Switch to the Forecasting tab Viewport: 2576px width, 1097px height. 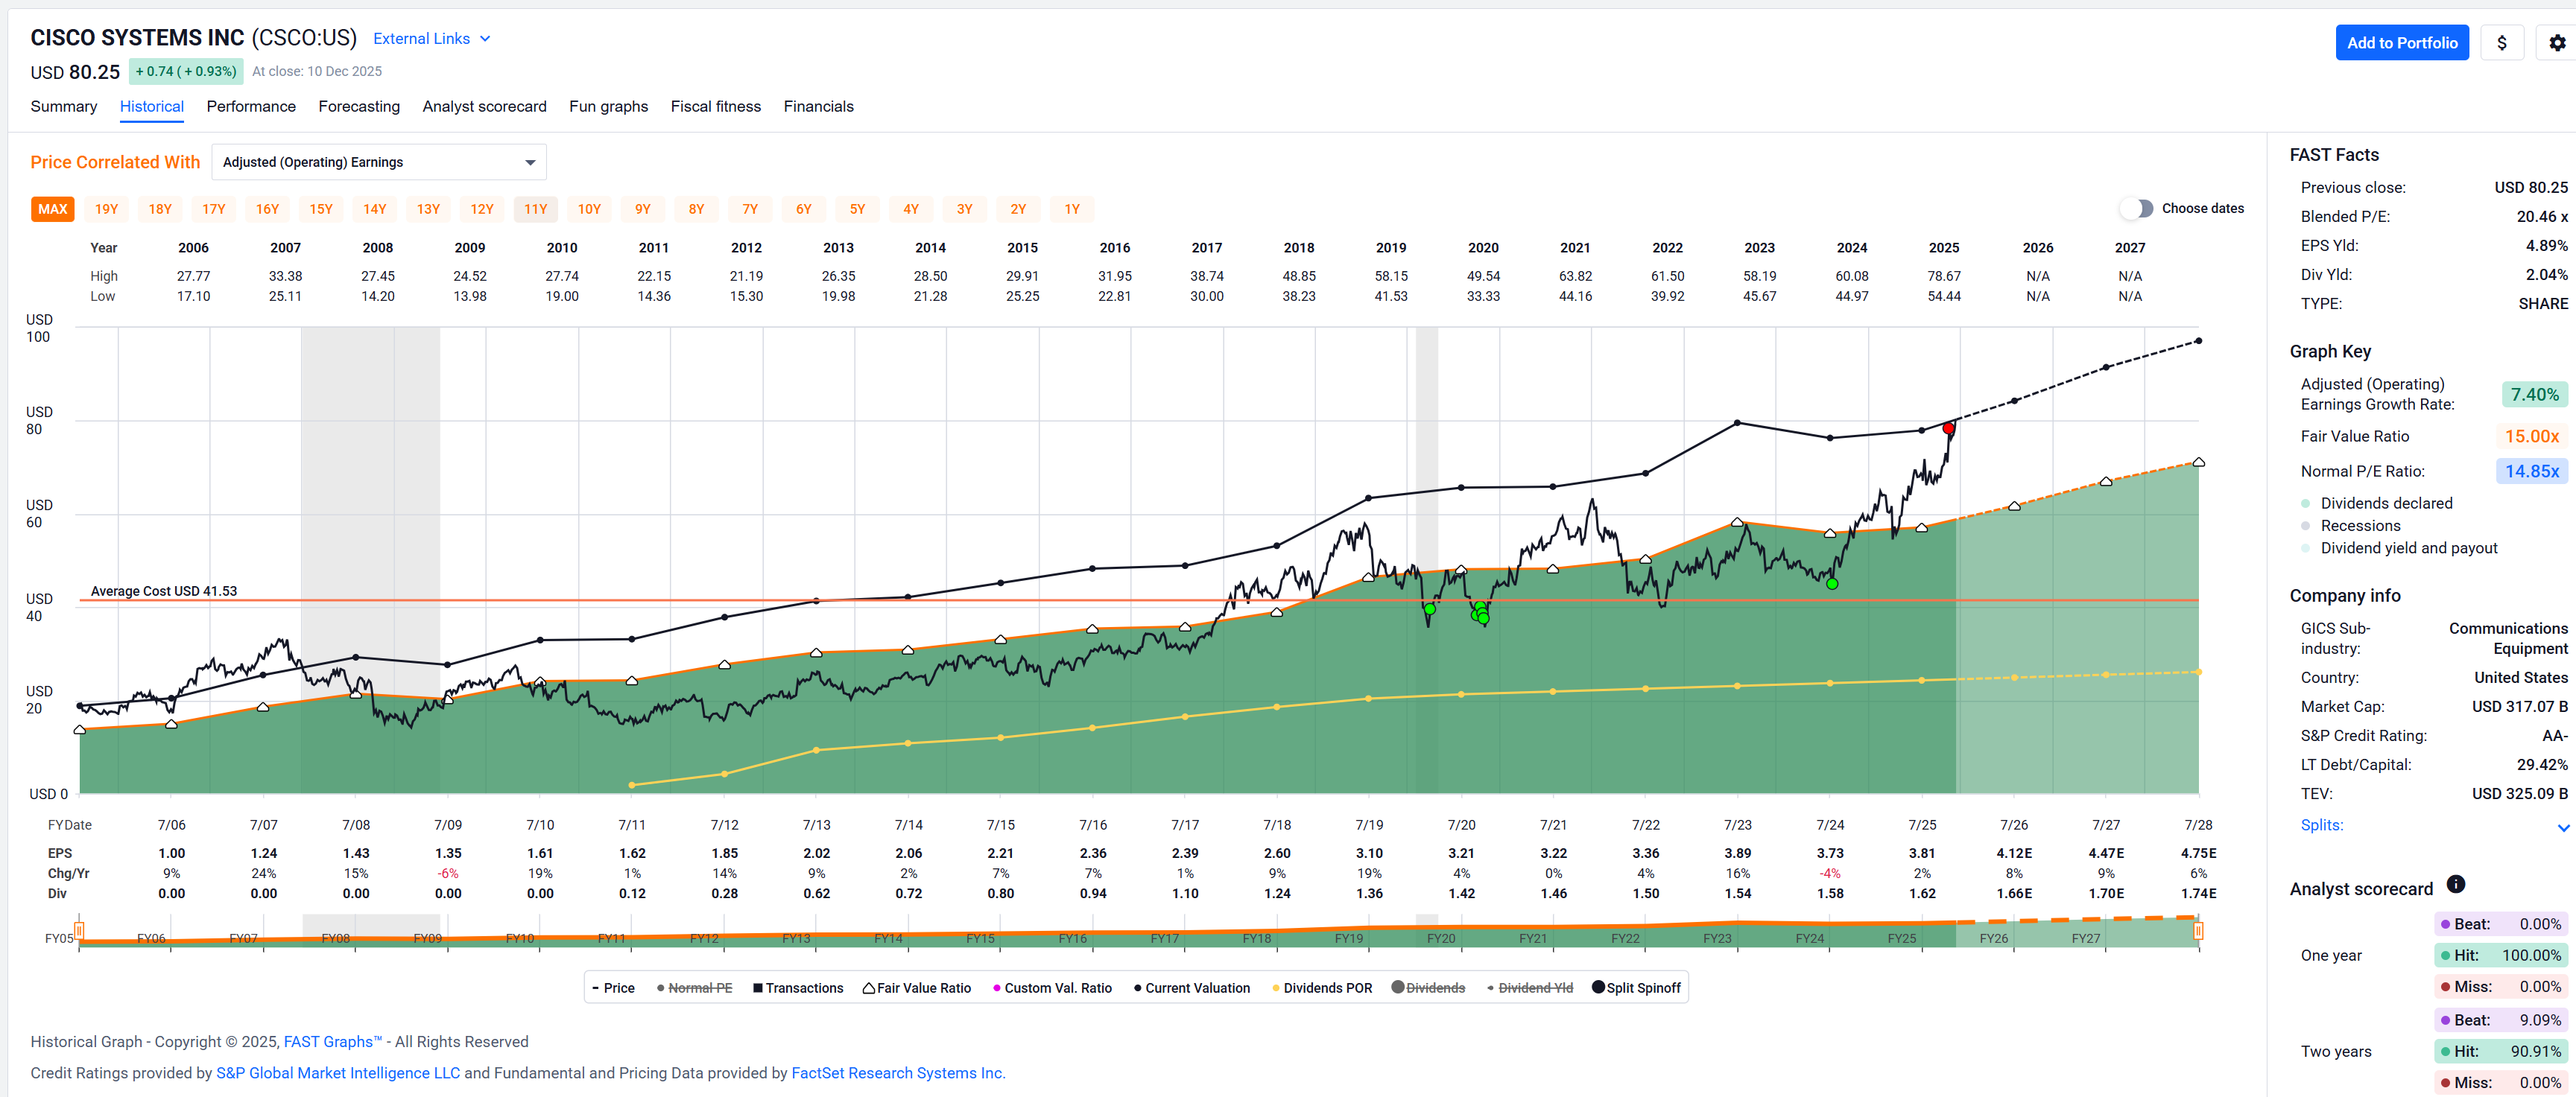[358, 107]
